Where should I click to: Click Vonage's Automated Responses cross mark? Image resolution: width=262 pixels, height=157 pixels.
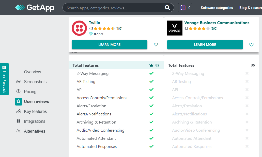point(247,146)
